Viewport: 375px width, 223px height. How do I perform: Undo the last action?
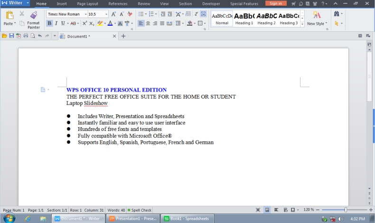tap(40, 36)
